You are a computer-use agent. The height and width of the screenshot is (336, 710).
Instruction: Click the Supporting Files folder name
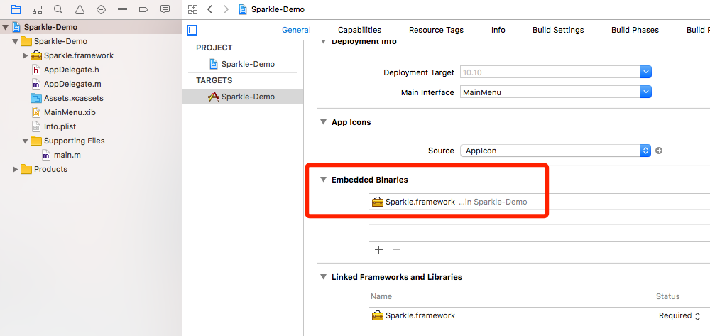(75, 141)
